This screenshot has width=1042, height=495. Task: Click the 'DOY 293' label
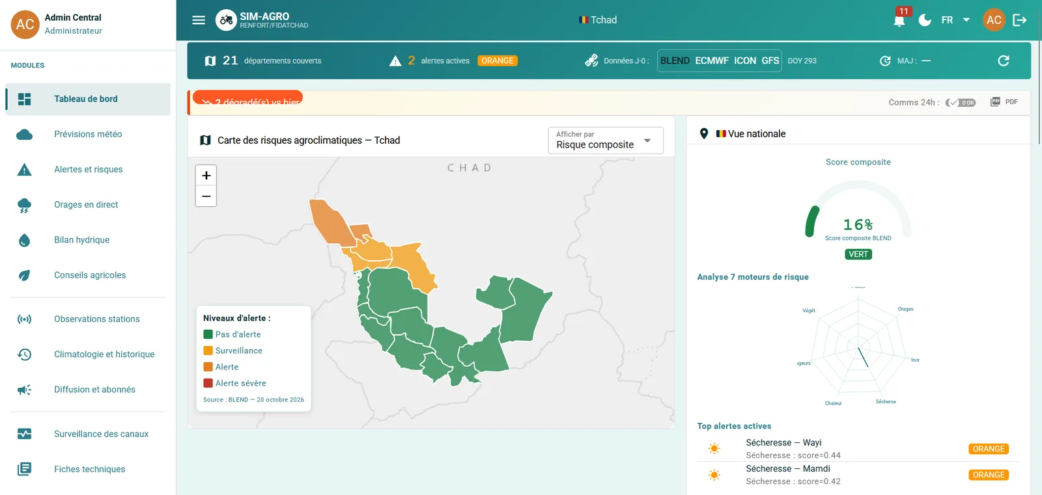[802, 60]
